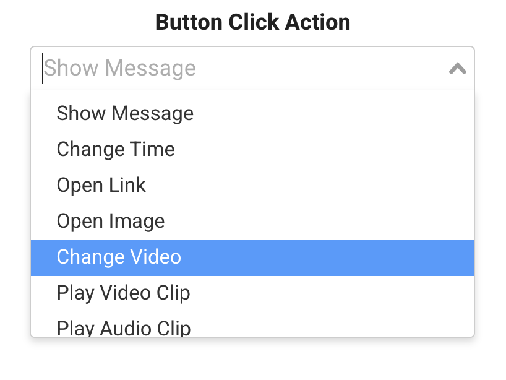
Task: Close the action list via up-arrow icon
Action: [457, 68]
